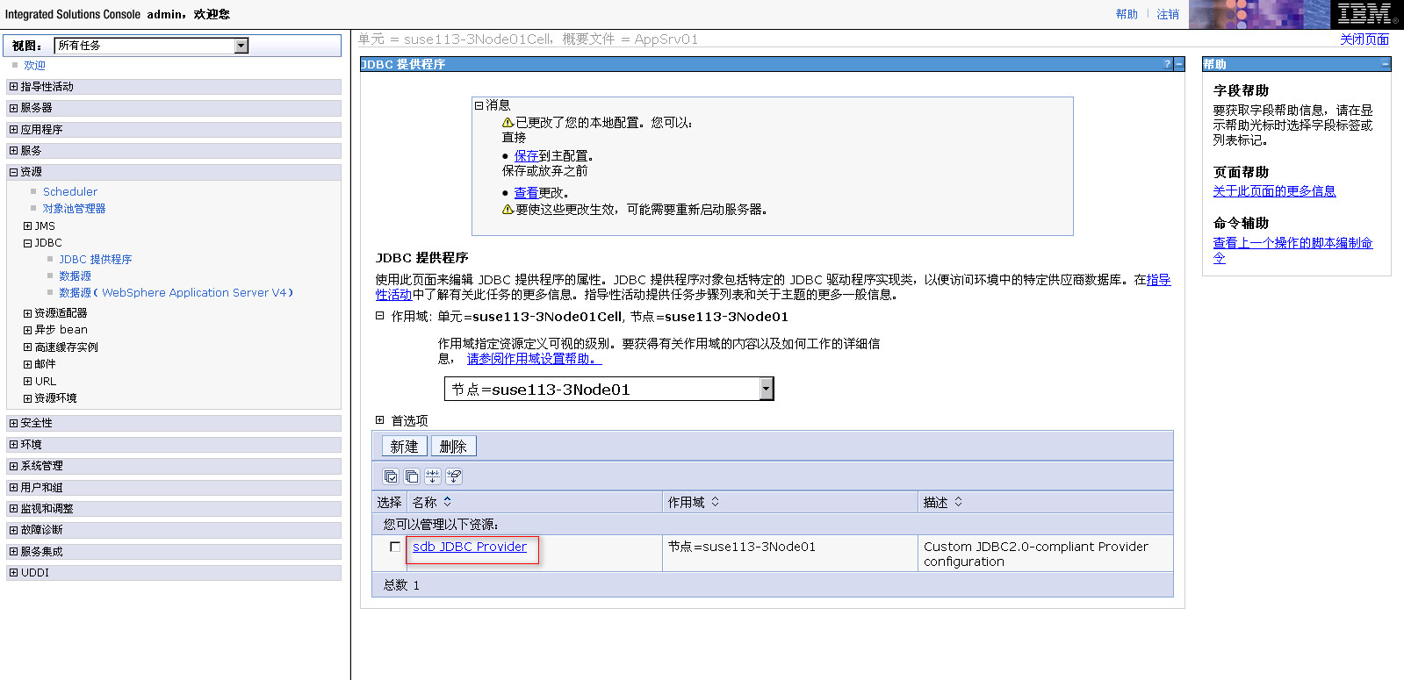The image size is (1404, 680).
Task: Click the 新建 button
Action: tap(405, 446)
